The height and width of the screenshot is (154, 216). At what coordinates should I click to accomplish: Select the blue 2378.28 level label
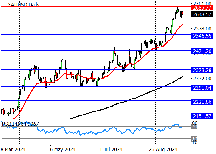[x=202, y=70]
